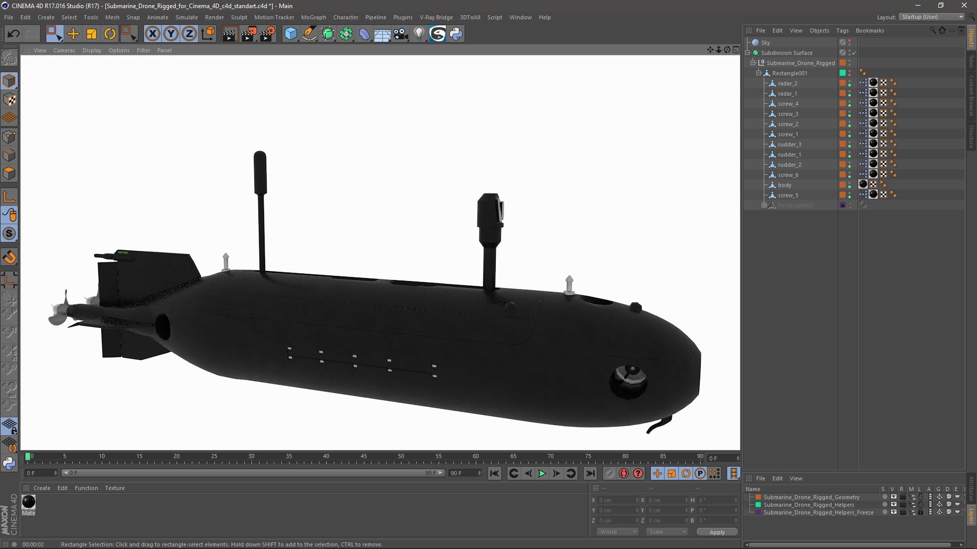Image resolution: width=977 pixels, height=549 pixels.
Task: Select the Mat material thumbnail
Action: pyautogui.click(x=28, y=502)
